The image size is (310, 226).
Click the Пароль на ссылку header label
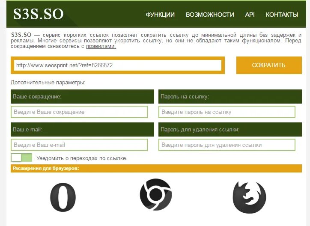(x=185, y=97)
